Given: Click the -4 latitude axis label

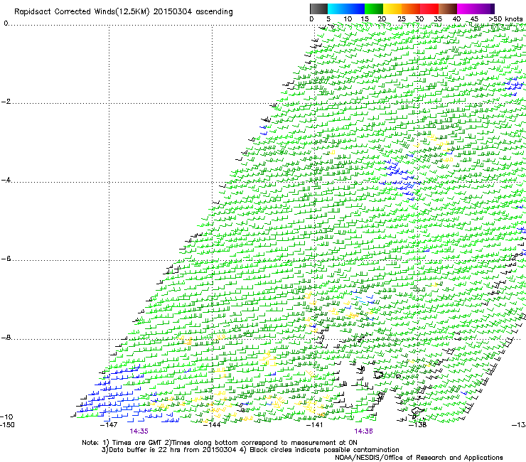Looking at the screenshot, I should [6, 181].
